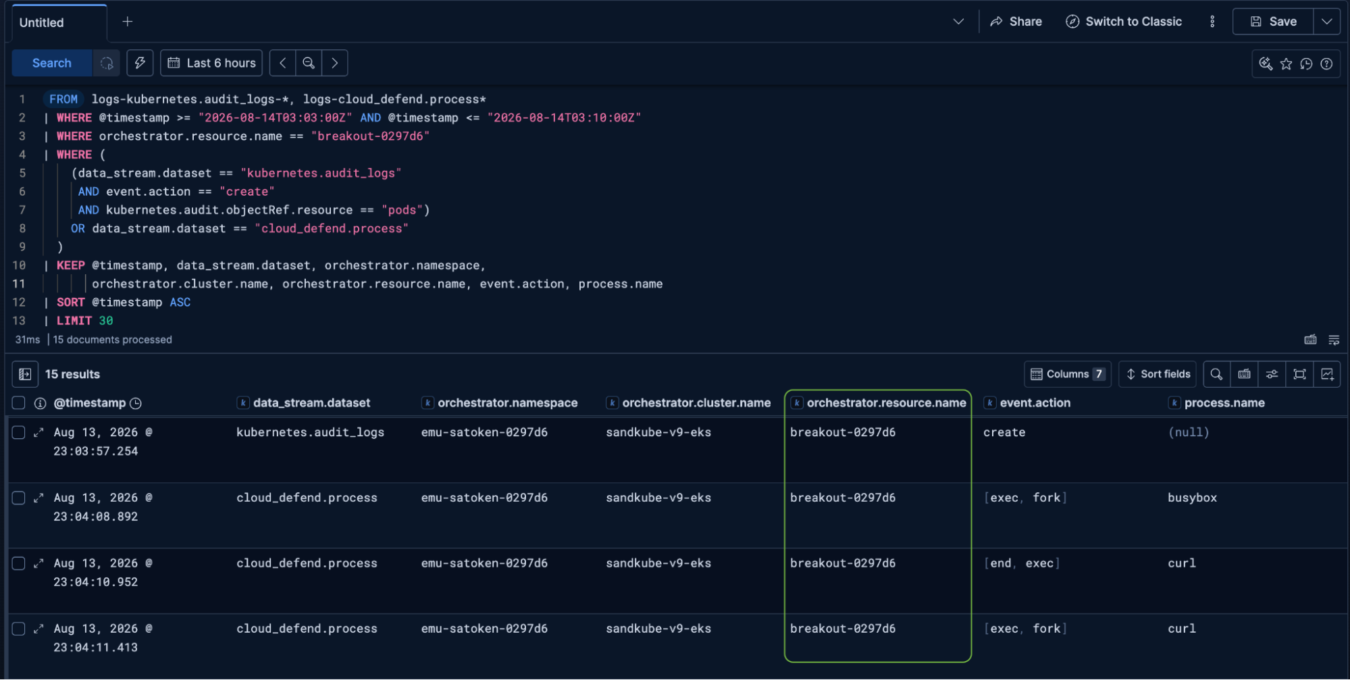Open display options sliders icon
This screenshot has width=1350, height=680.
click(x=1272, y=374)
